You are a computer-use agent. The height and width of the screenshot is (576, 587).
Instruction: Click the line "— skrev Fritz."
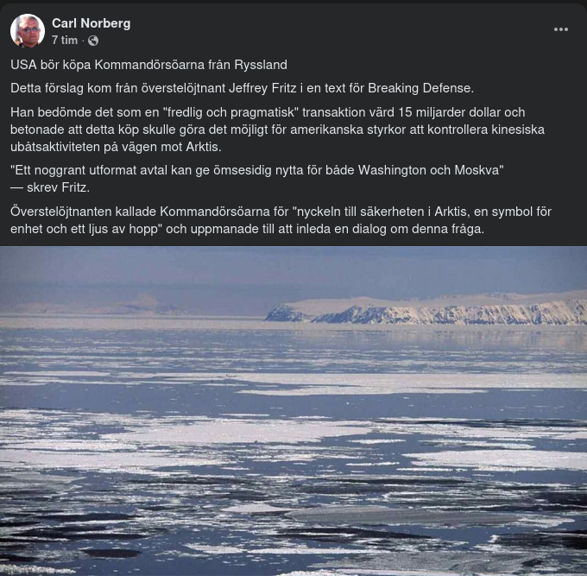point(50,187)
